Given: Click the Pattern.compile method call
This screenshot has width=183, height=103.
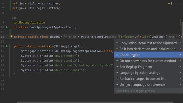Looking at the screenshot, I should [x=94, y=37].
